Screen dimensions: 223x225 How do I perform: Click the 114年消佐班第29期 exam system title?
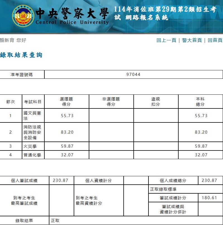coord(165,13)
